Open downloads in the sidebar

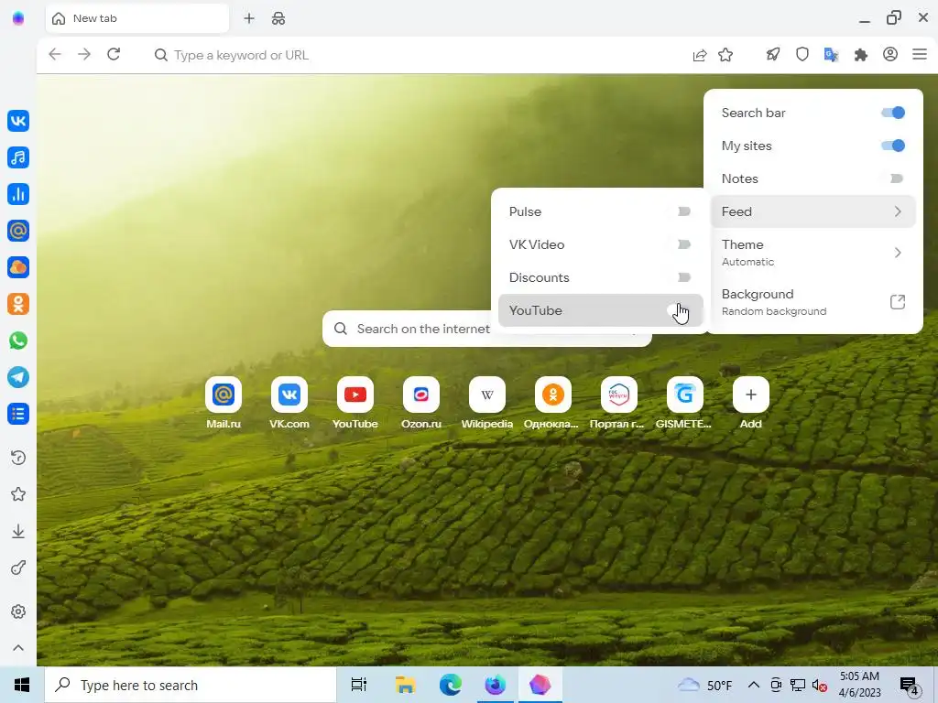(x=18, y=532)
